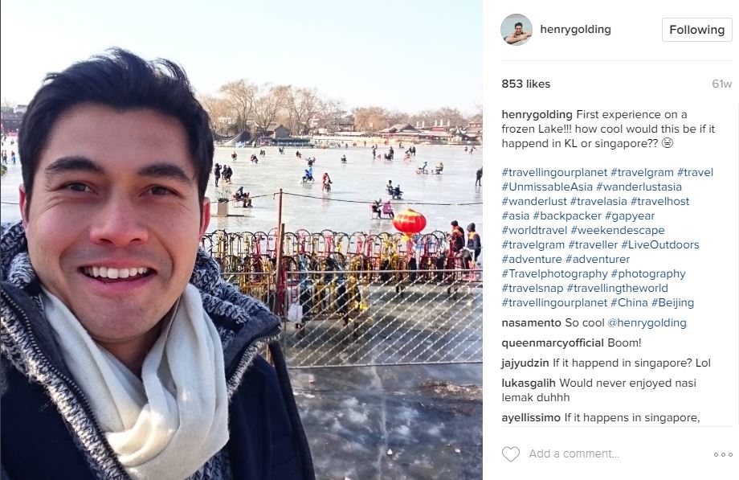The image size is (739, 480).
Task: View the 853 likes list
Action: coord(526,84)
